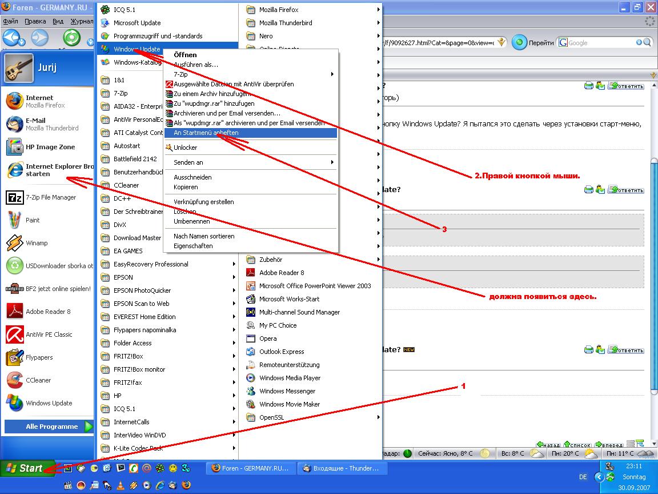Click the round Go button beside Перейти
Image resolution: width=658 pixels, height=494 pixels.
tap(519, 42)
